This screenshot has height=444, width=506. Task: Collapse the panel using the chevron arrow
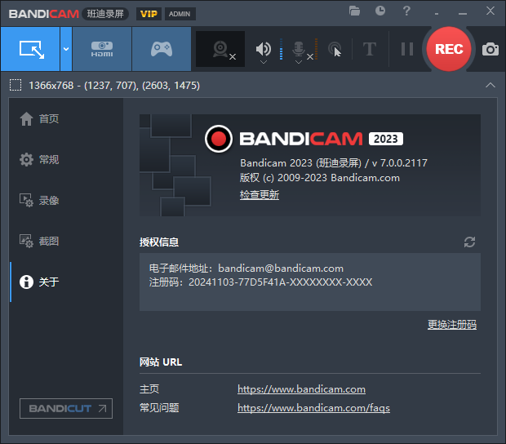click(x=490, y=85)
